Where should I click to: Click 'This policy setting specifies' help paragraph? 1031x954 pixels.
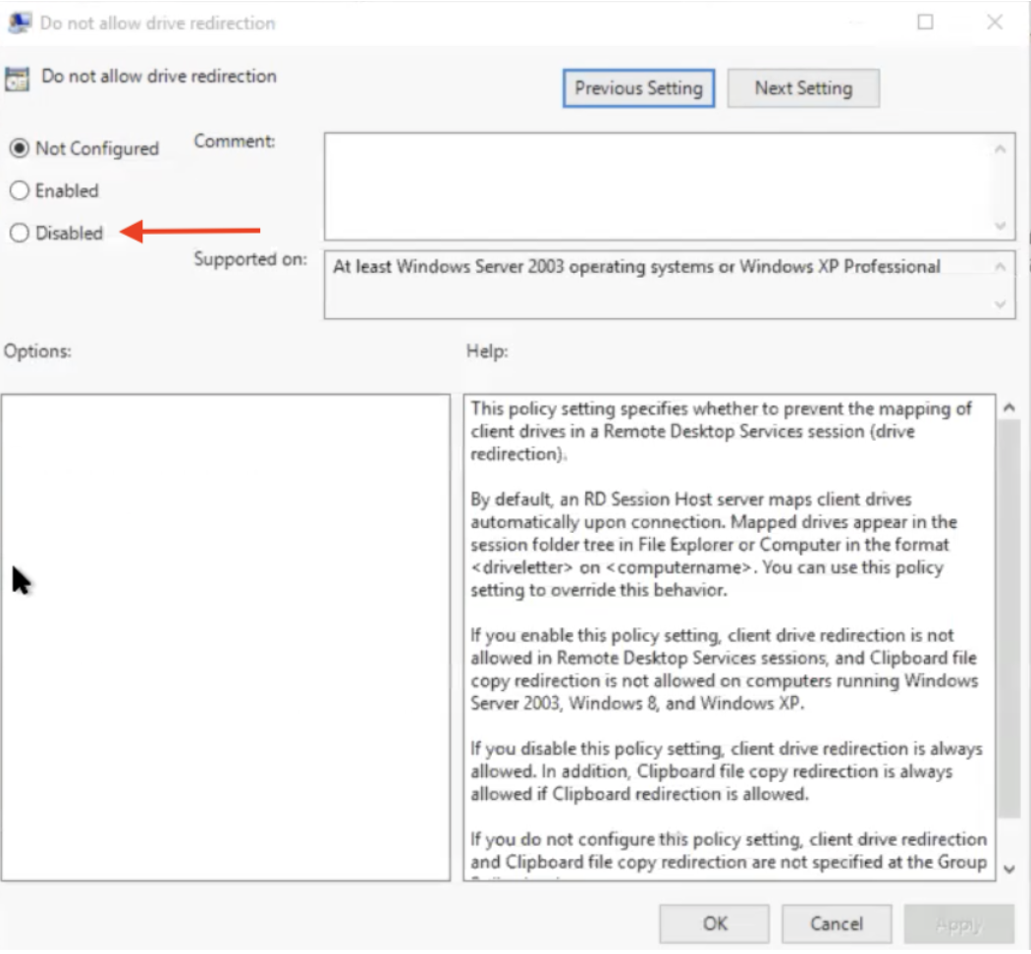[722, 431]
